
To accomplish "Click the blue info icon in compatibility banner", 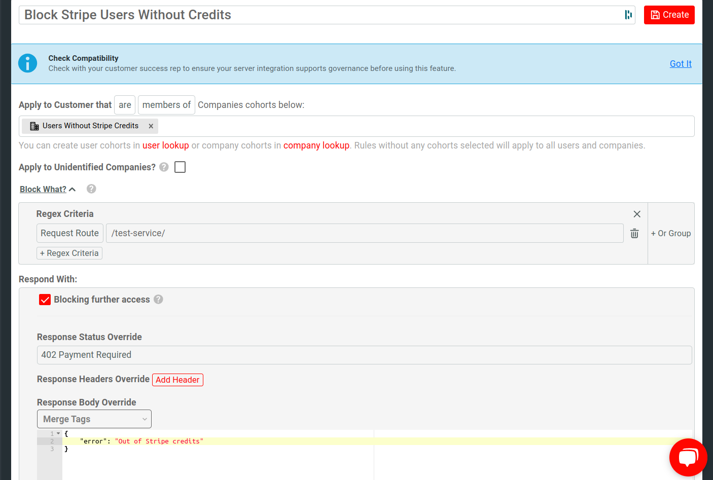I will point(28,63).
